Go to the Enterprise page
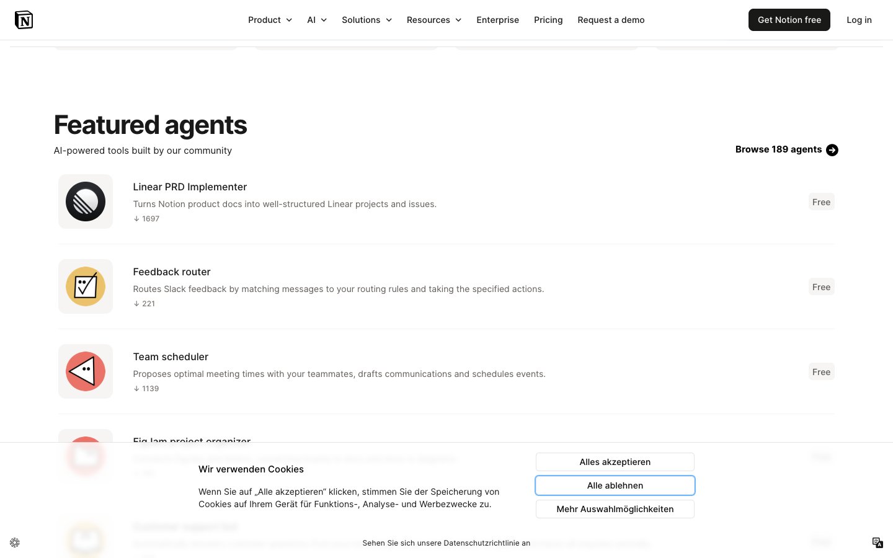The height and width of the screenshot is (558, 893). click(x=497, y=20)
